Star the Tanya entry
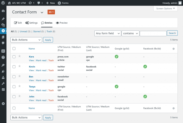Screen dimensions: 183x123 tap(19, 86)
